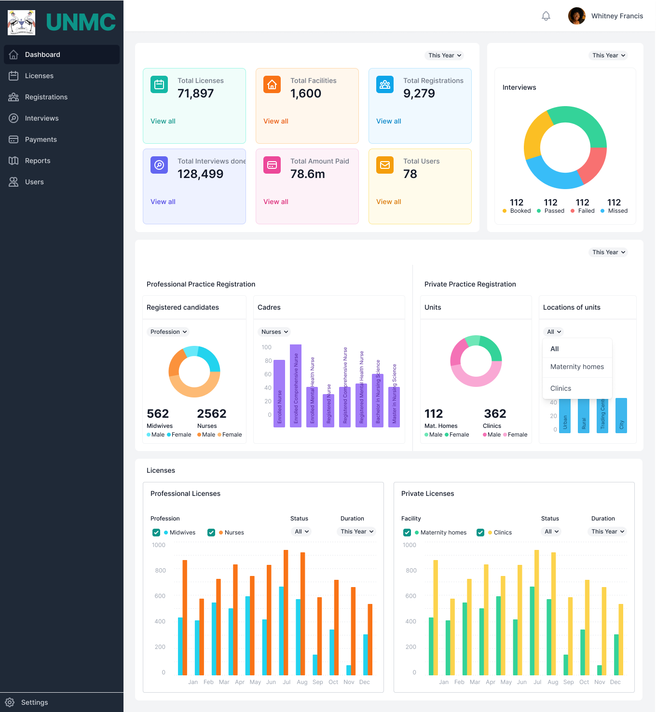This screenshot has width=656, height=712.
Task: Click the Total Interviews done search icon
Action: [x=159, y=165]
